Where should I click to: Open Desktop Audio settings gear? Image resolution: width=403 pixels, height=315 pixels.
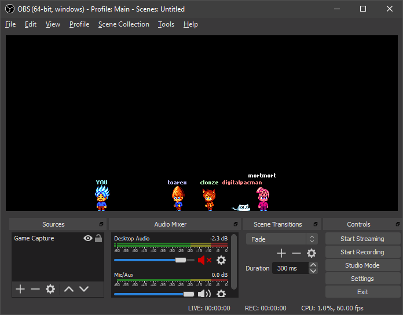pos(221,260)
